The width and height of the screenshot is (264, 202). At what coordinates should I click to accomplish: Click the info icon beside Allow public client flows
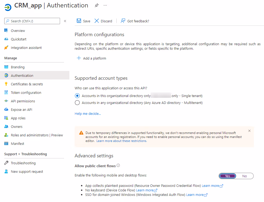(118, 166)
